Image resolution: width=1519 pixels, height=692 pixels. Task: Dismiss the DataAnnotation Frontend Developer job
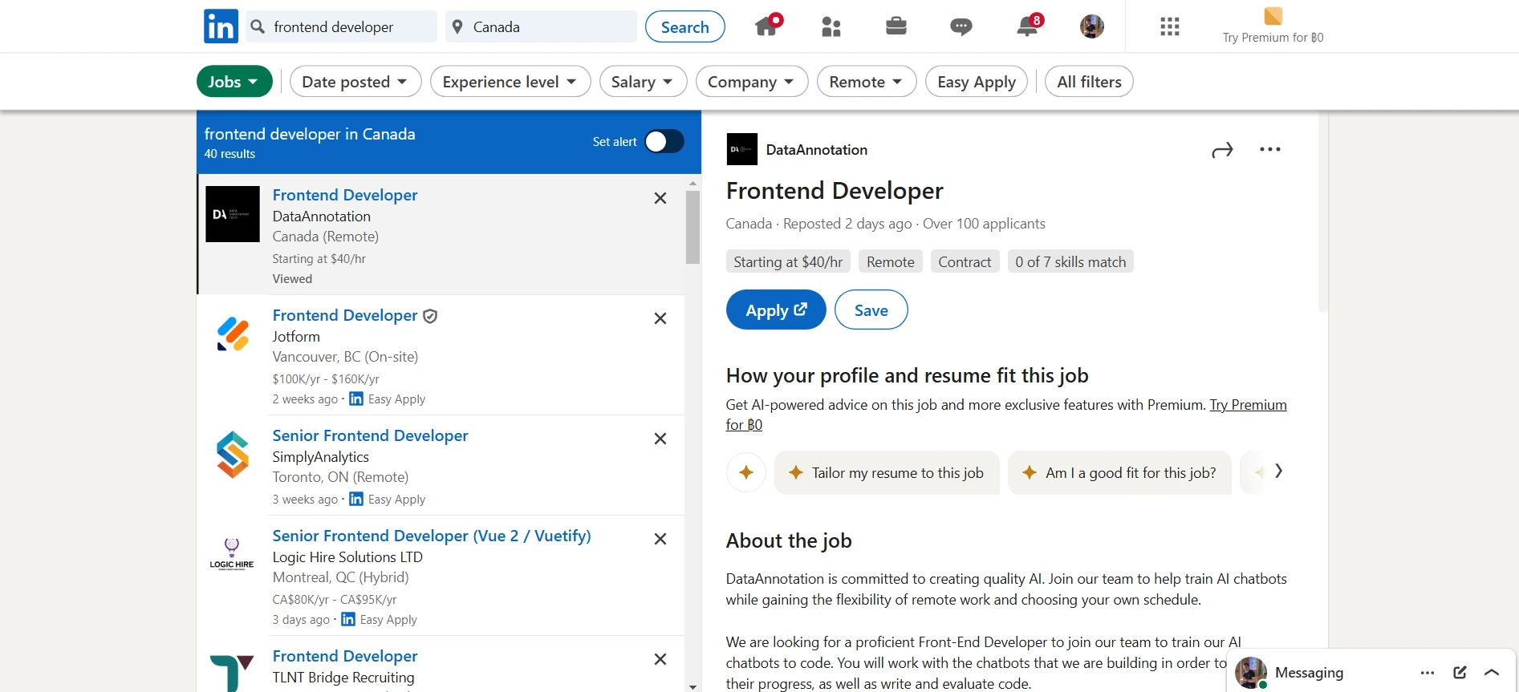point(660,198)
